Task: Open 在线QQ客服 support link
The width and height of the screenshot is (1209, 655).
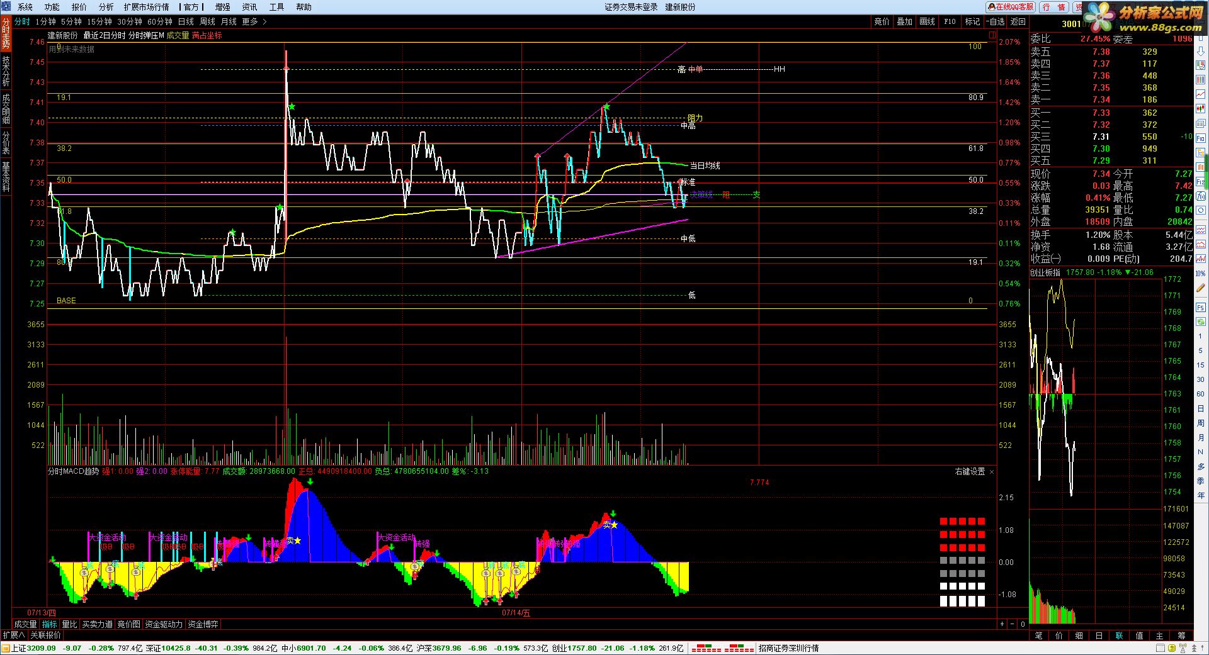Action: pos(1011,7)
